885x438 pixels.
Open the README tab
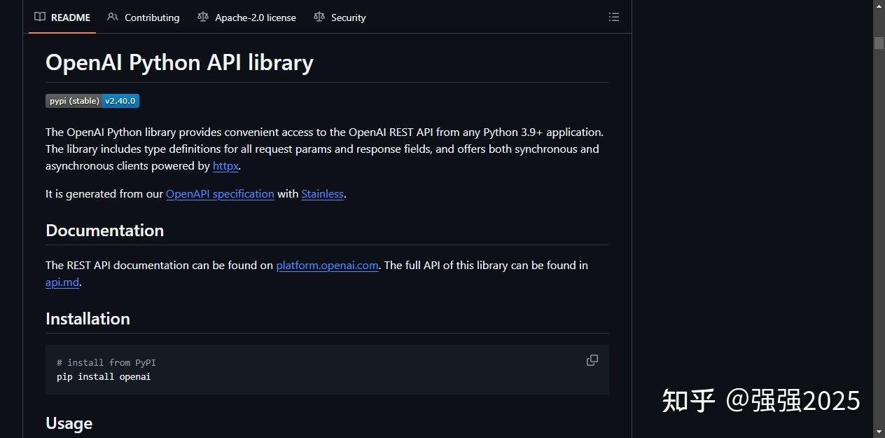pyautogui.click(x=62, y=18)
